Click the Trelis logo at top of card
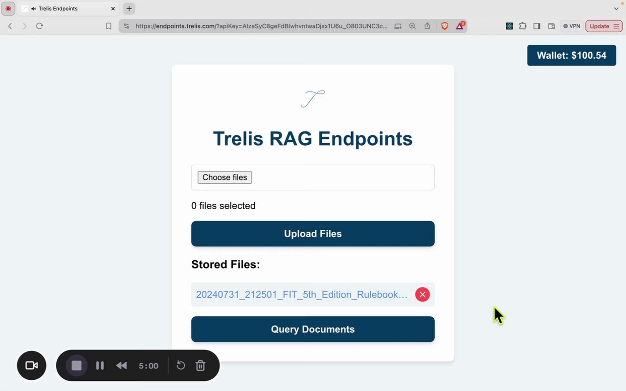Screen dimensions: 626x391 313,99
